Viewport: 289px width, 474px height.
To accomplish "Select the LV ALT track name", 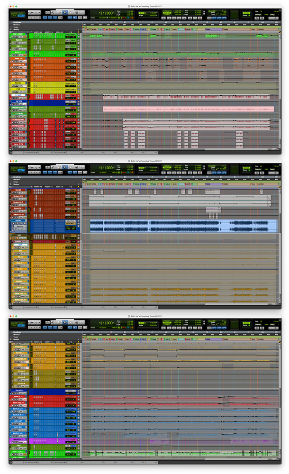I will 18,95.
